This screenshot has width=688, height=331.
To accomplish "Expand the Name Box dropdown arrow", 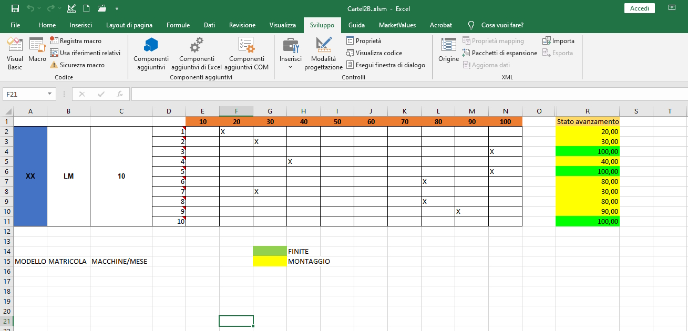I will [x=50, y=94].
